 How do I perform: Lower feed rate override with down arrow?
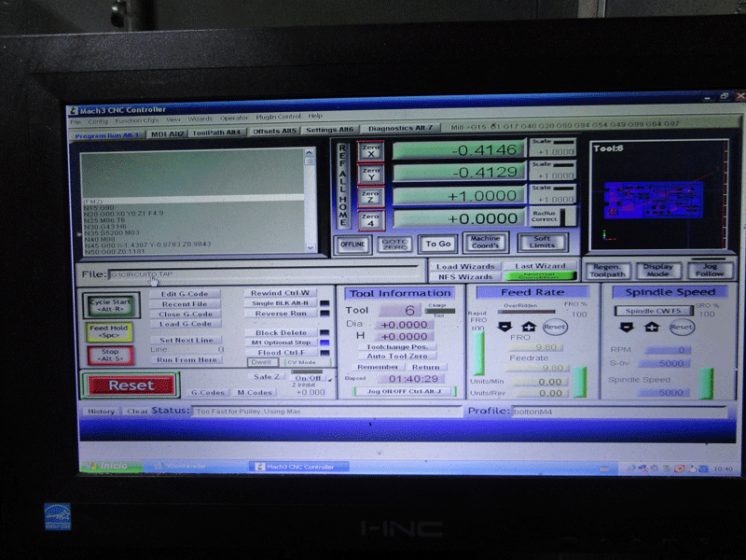[x=504, y=327]
